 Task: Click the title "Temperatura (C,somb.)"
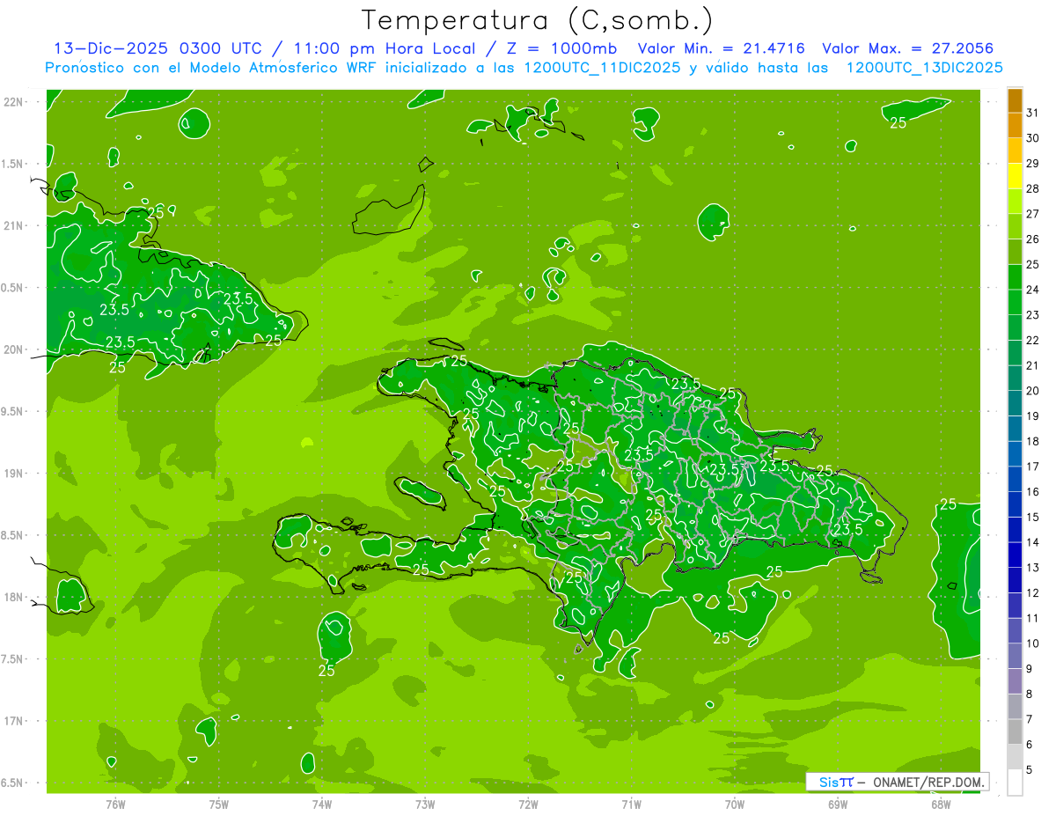click(x=538, y=20)
